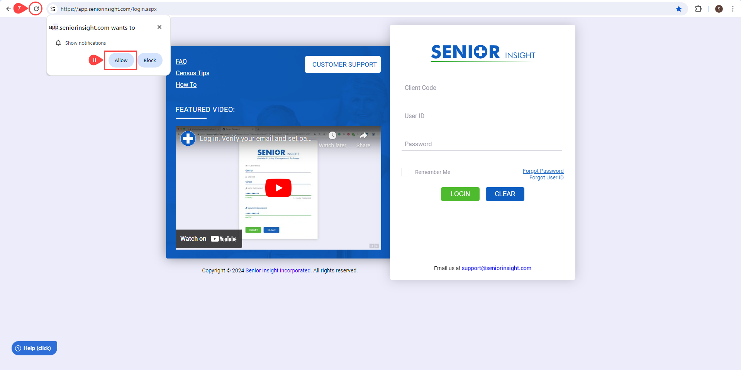The image size is (741, 370).
Task: Click the browser back arrow
Action: [8, 9]
